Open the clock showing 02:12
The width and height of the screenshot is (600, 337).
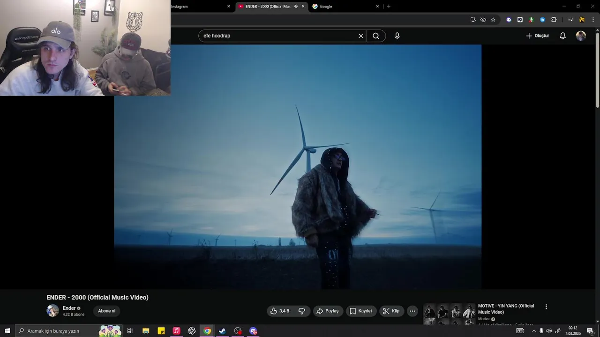(x=573, y=331)
